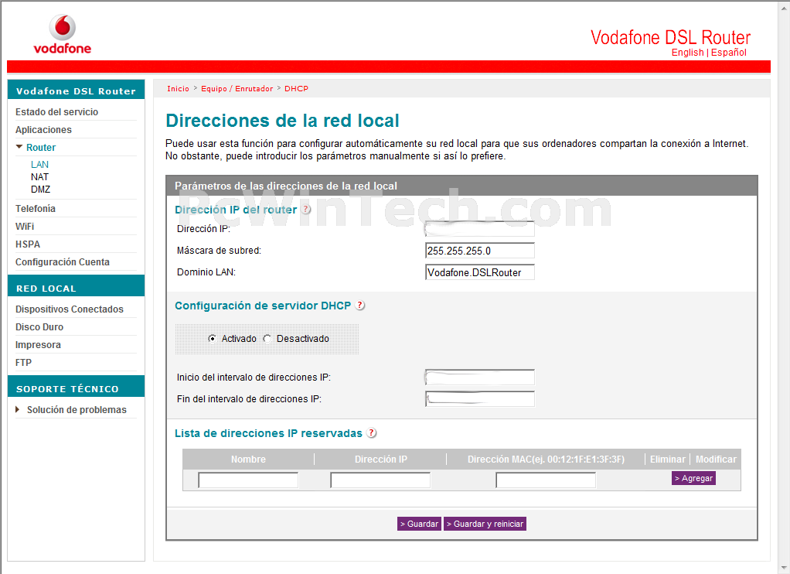This screenshot has height=574, width=790.
Task: Focus Fin del intervalo de direcciones field
Action: 479,399
